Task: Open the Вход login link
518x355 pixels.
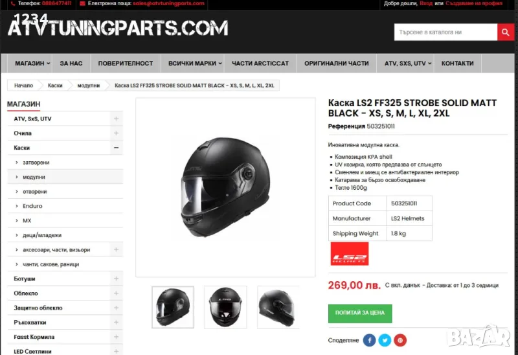Action: click(x=426, y=3)
